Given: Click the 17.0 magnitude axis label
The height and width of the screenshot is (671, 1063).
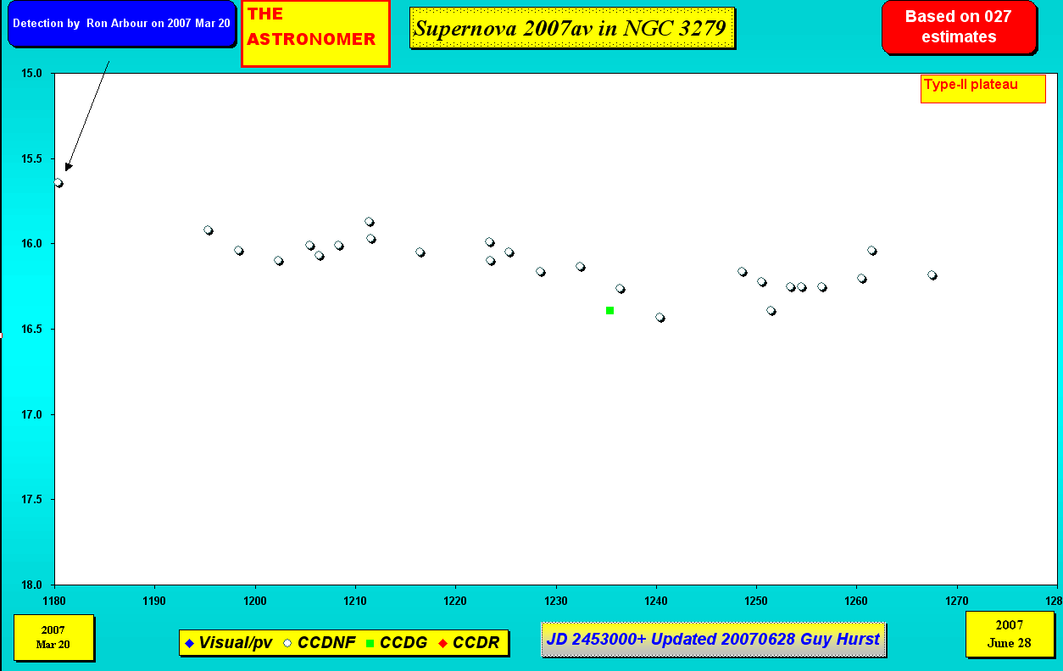Looking at the screenshot, I should pyautogui.click(x=31, y=415).
